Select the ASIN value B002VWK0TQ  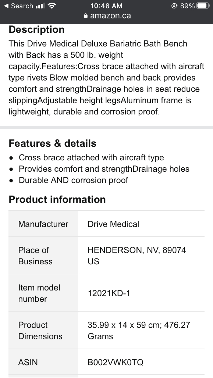[115, 362]
